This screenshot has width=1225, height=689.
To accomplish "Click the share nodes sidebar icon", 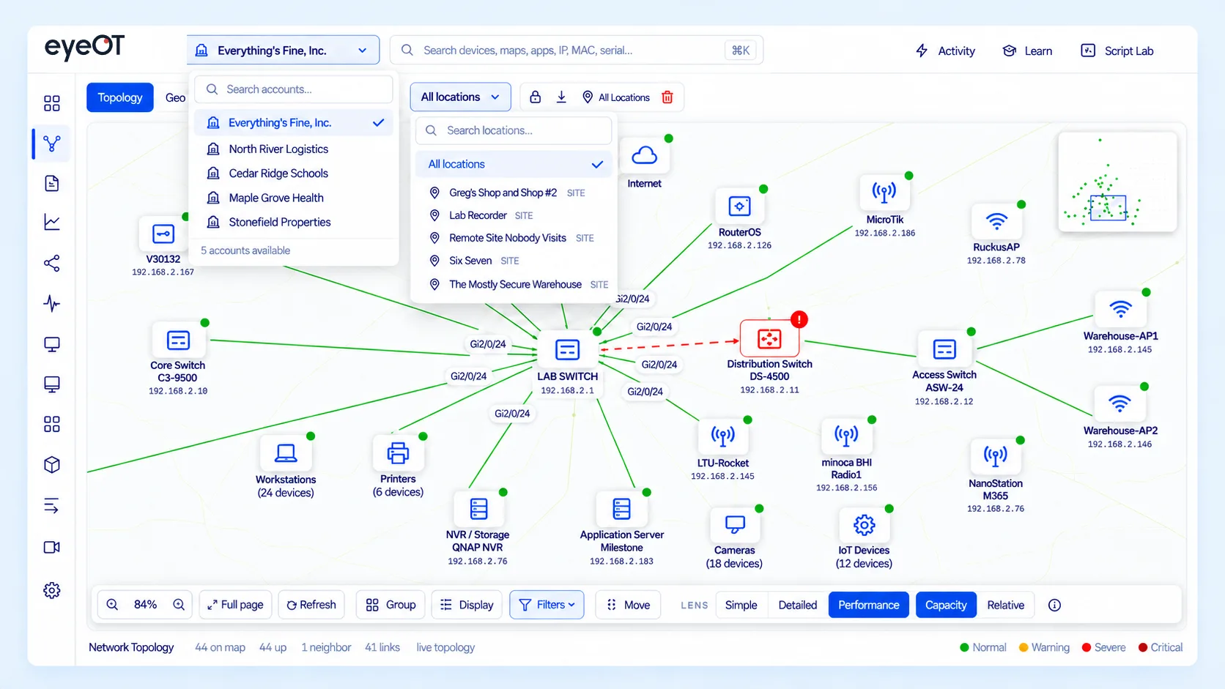I will point(51,263).
